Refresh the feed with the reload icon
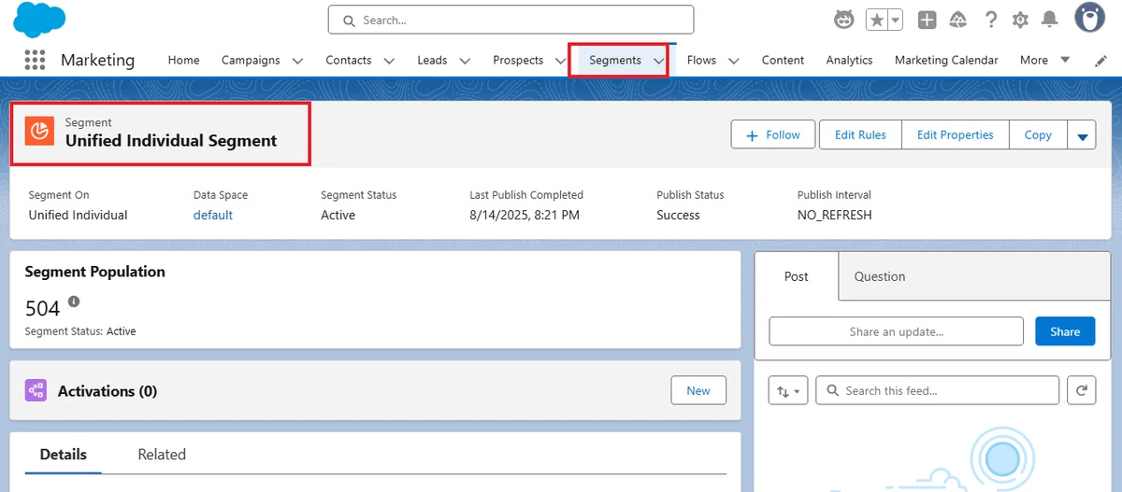The width and height of the screenshot is (1122, 492). tap(1081, 391)
